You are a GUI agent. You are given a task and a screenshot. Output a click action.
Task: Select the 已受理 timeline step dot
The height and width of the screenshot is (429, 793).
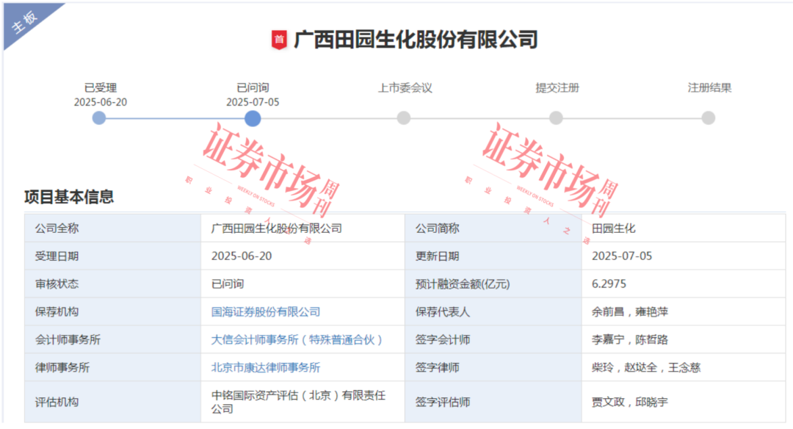point(99,118)
